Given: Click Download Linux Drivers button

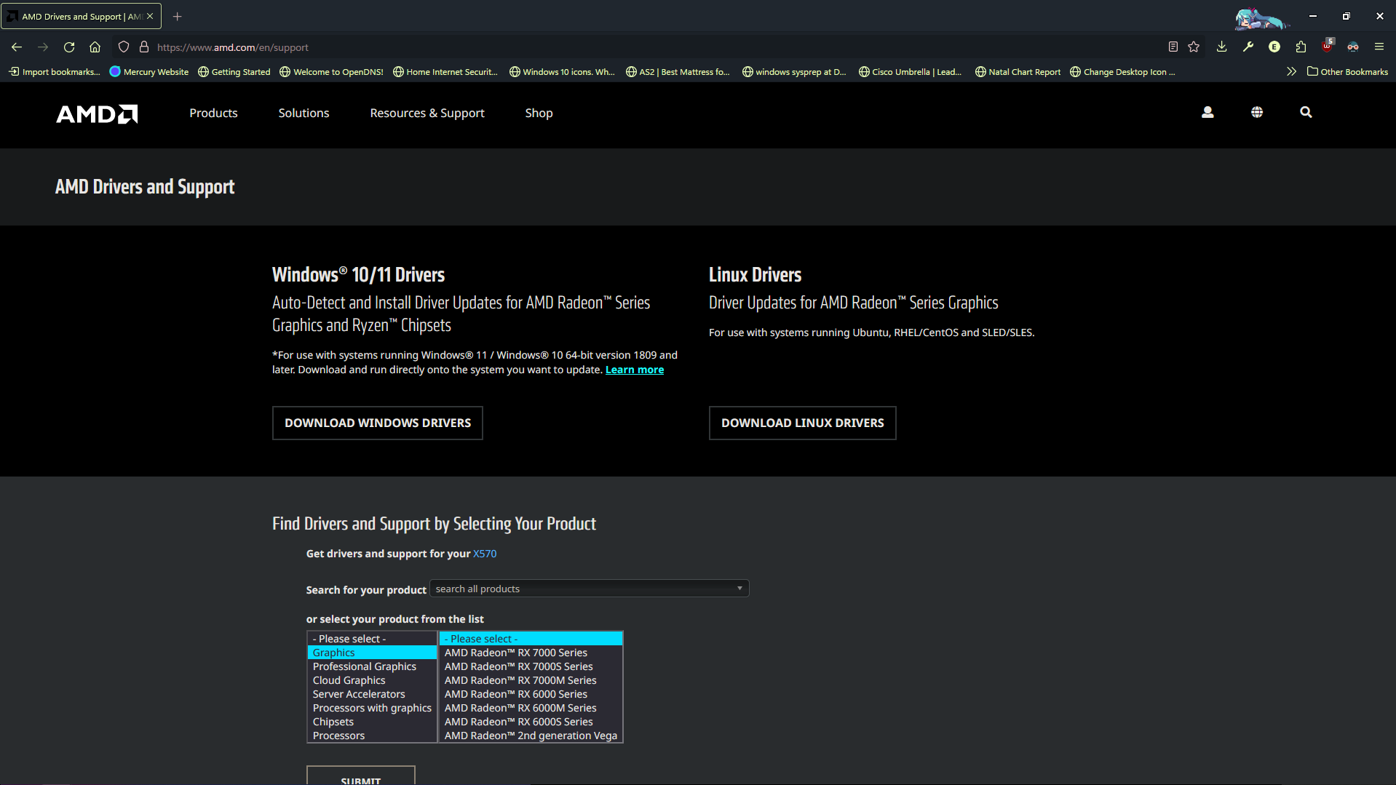Looking at the screenshot, I should (x=803, y=423).
